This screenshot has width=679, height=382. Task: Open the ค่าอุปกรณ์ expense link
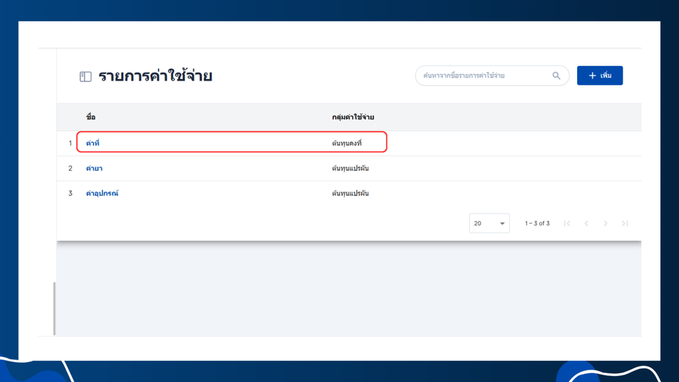coord(102,194)
